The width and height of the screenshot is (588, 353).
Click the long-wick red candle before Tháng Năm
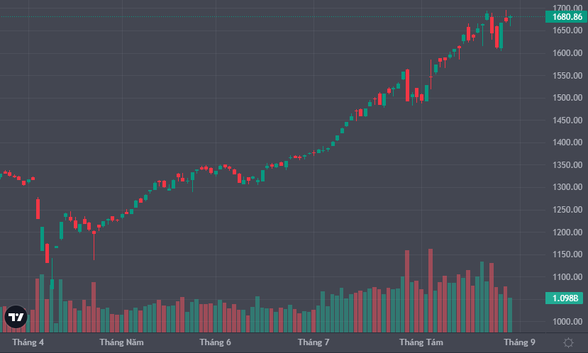[94, 233]
